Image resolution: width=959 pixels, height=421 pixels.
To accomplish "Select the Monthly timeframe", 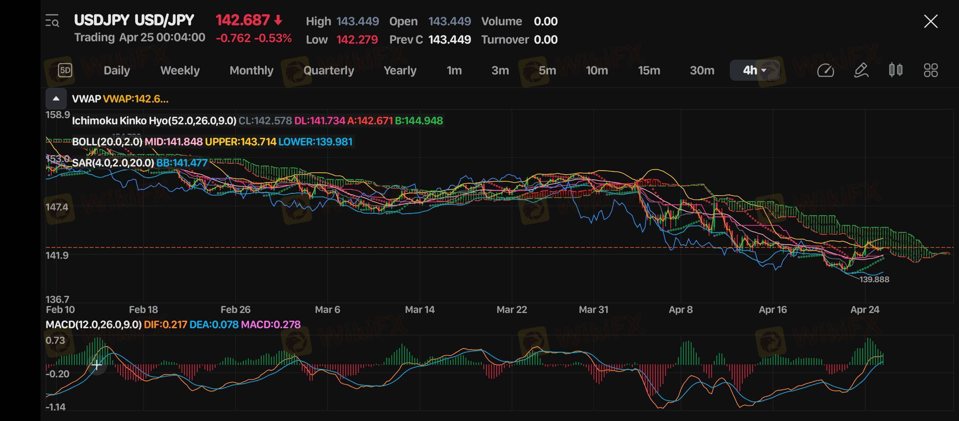I will click(x=251, y=71).
